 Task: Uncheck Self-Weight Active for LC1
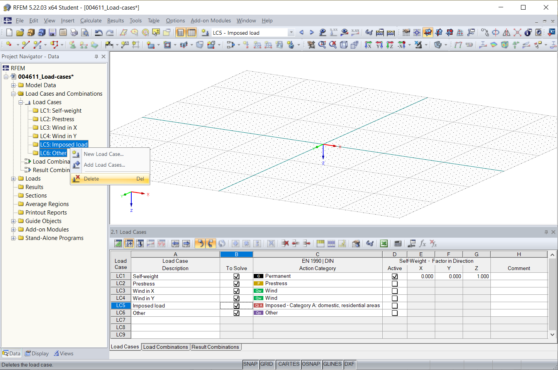[x=395, y=276]
